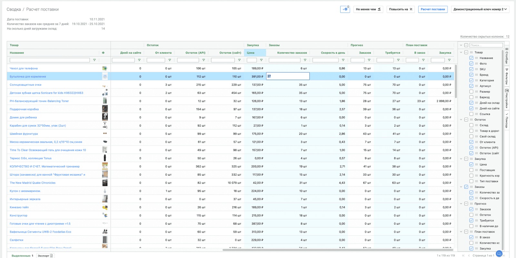This screenshot has height=258, width=516.
Task: Click filter icon for Количество заказов column
Action: 305,60
